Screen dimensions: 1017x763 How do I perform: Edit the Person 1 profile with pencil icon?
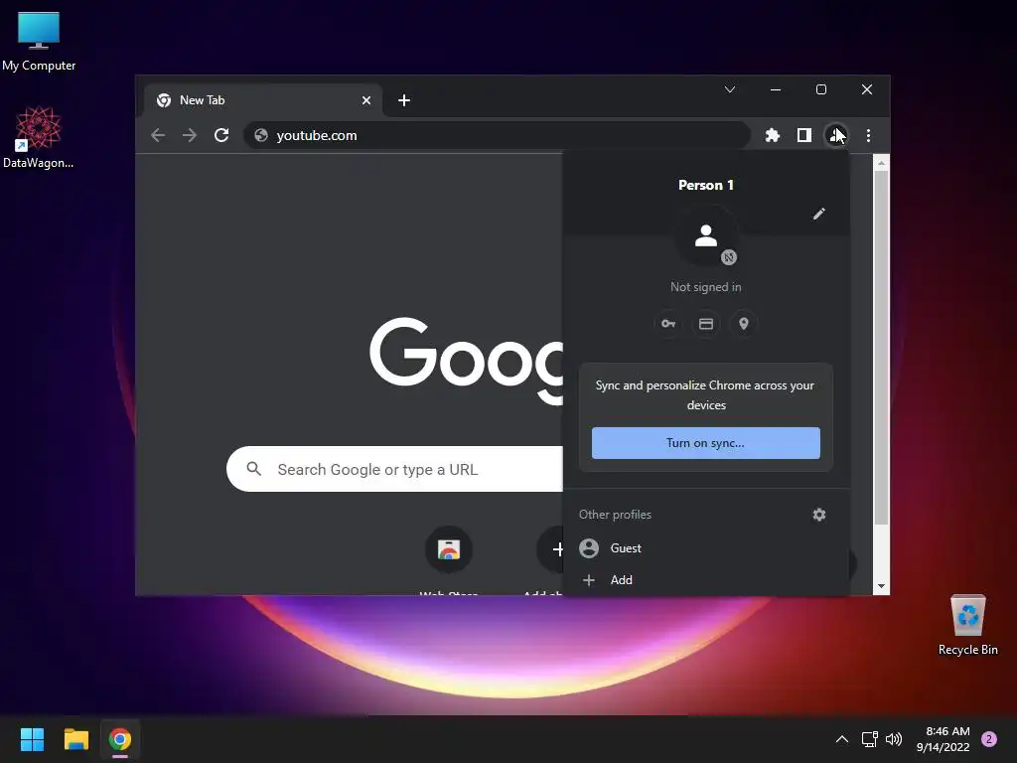click(818, 214)
